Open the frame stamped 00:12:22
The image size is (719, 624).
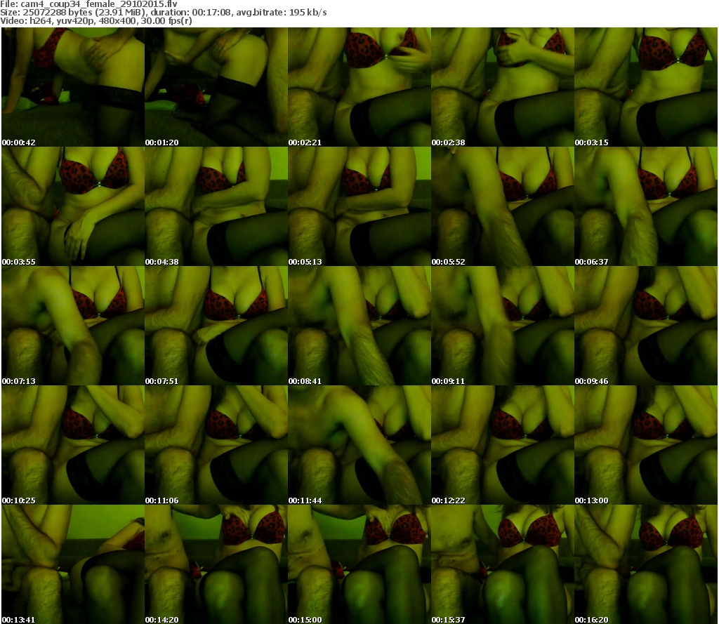pos(503,445)
